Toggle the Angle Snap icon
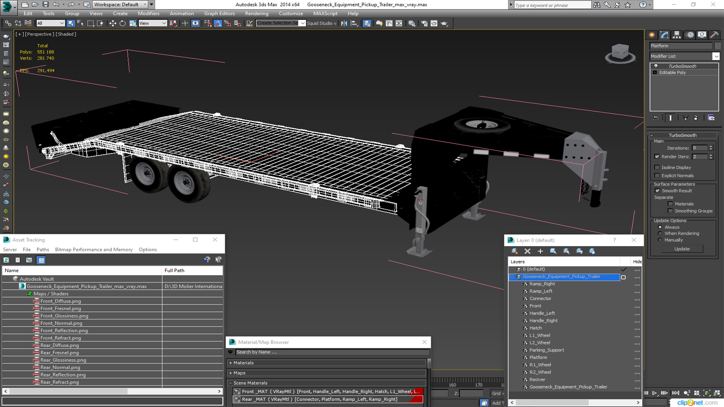Viewport: 724px width, 407px height. pyautogui.click(x=218, y=23)
